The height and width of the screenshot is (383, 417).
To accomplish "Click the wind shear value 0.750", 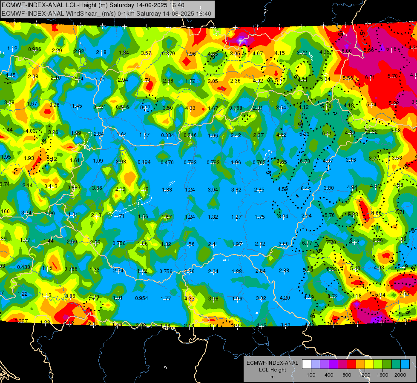I will (x=119, y=243).
